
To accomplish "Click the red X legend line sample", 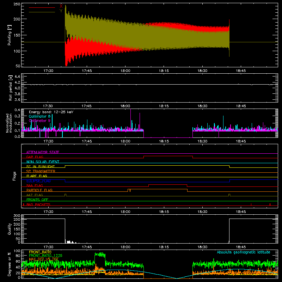I will point(42,7).
